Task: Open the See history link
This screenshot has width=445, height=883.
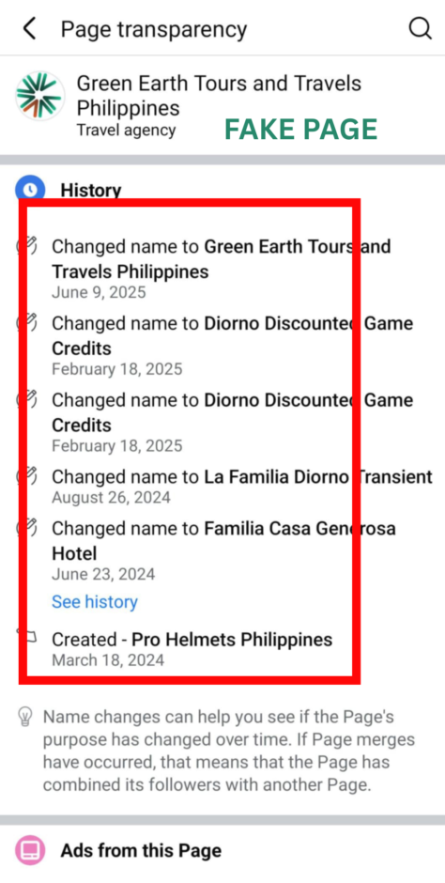Action: click(x=95, y=601)
